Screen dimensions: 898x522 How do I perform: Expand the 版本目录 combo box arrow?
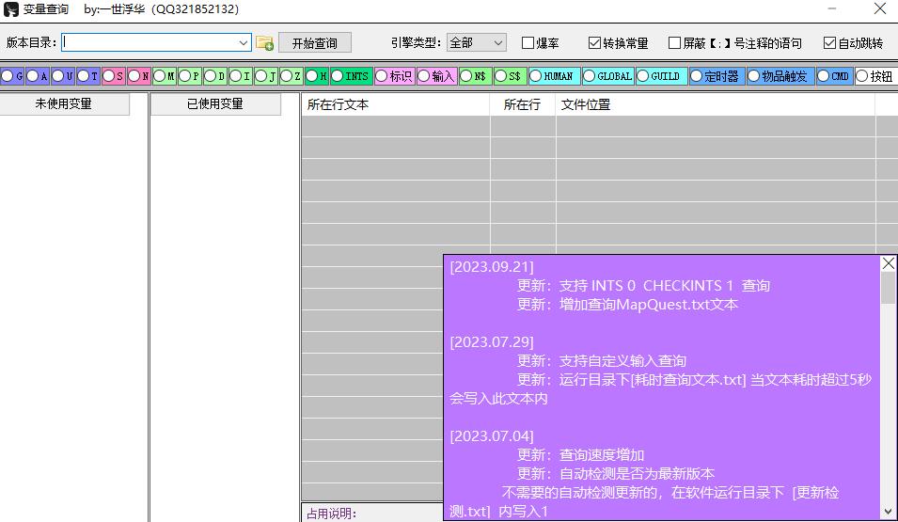[x=244, y=43]
